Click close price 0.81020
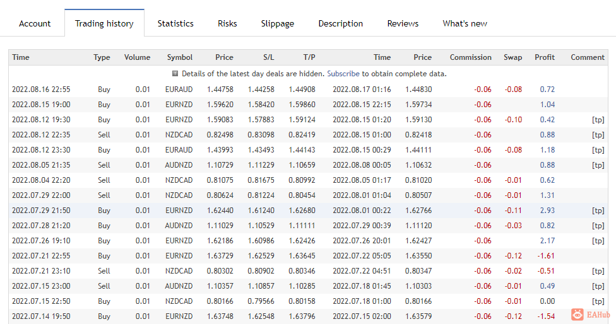Viewport: 616px width, 324px height. pyautogui.click(x=418, y=180)
